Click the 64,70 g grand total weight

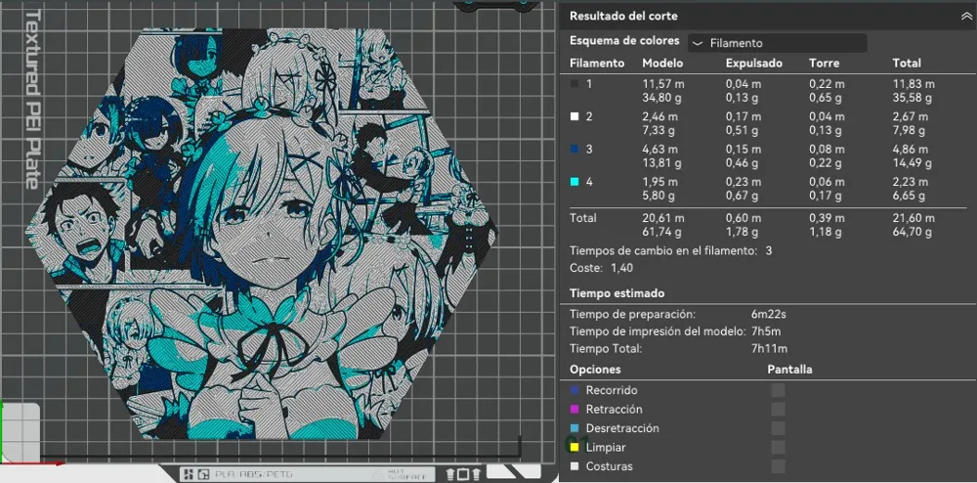(x=913, y=233)
